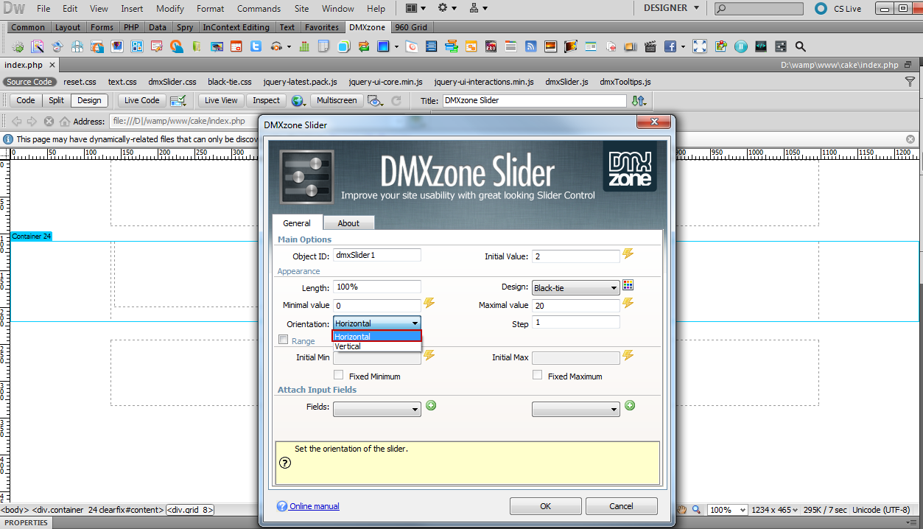Toggle Live View mode

[221, 101]
